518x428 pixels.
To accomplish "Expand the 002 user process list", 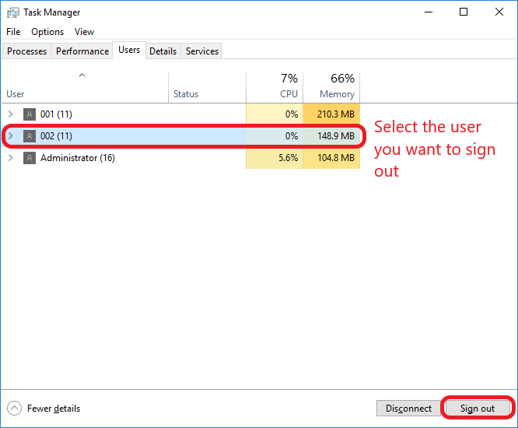I will (11, 136).
